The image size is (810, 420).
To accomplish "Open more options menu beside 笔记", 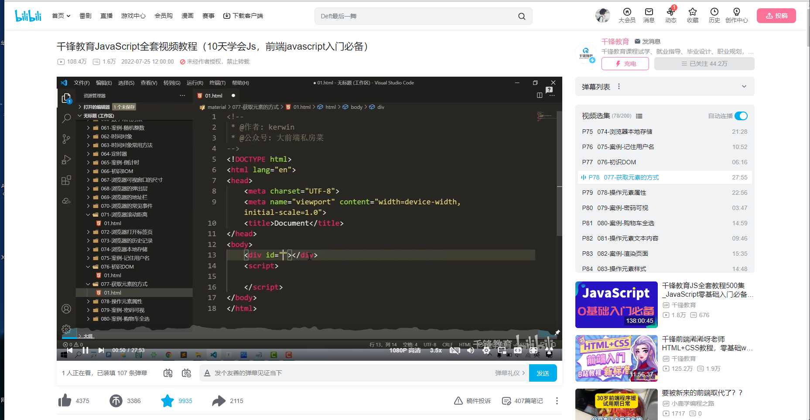I will [557, 401].
